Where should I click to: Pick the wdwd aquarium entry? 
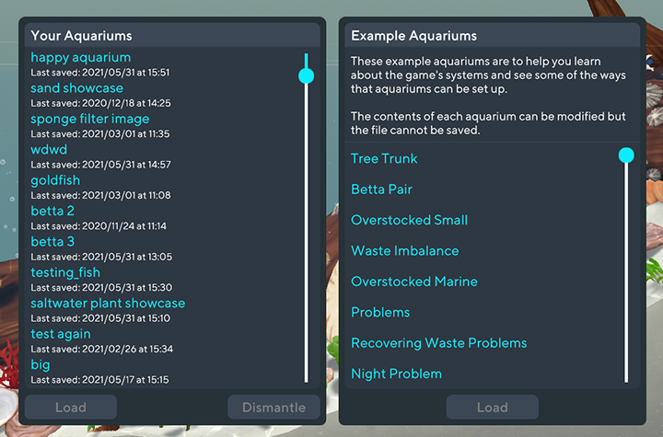tap(49, 150)
